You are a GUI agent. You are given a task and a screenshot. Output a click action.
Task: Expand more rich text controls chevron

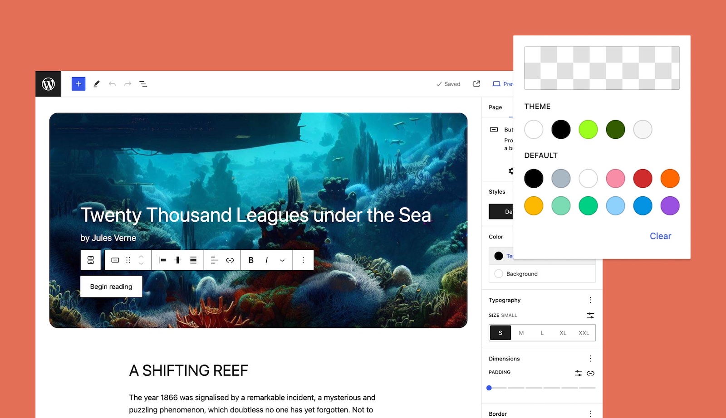tap(282, 260)
